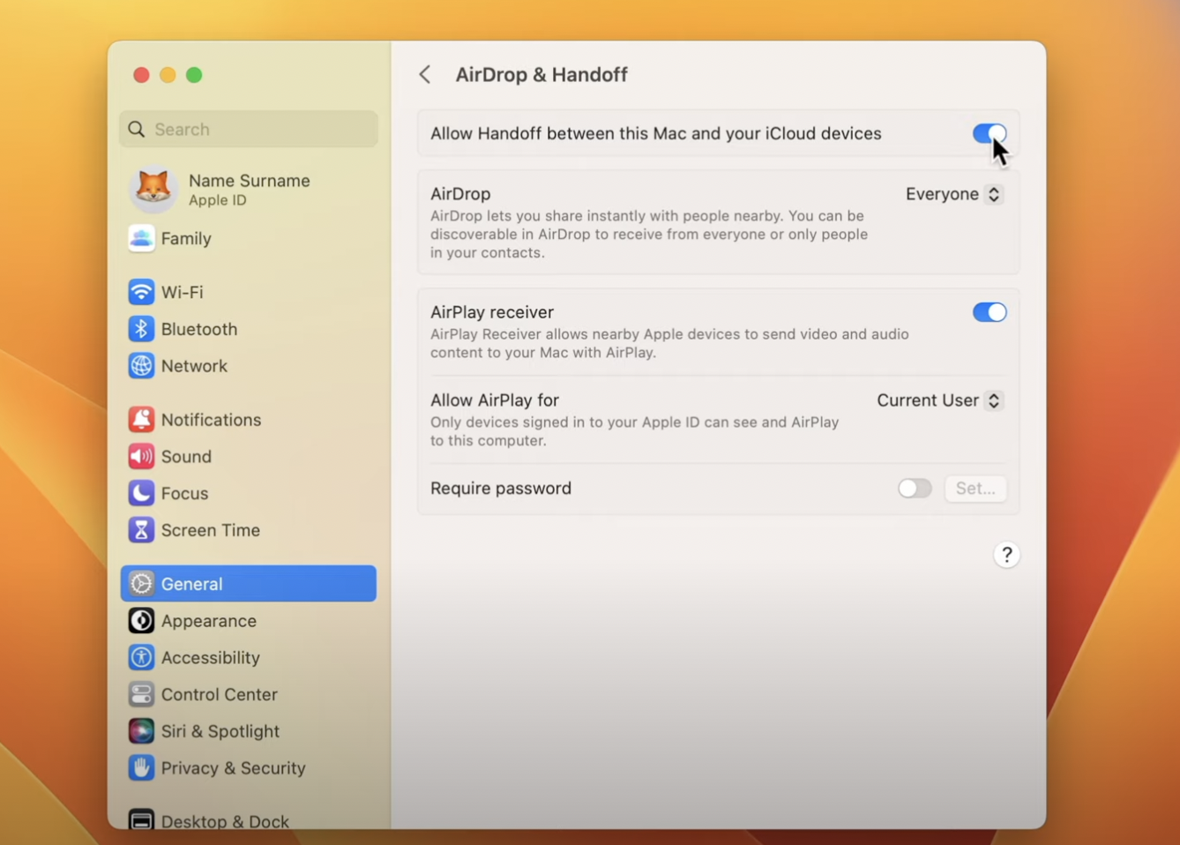This screenshot has height=845, width=1180.
Task: Minimize window with yellow button
Action: tap(168, 75)
